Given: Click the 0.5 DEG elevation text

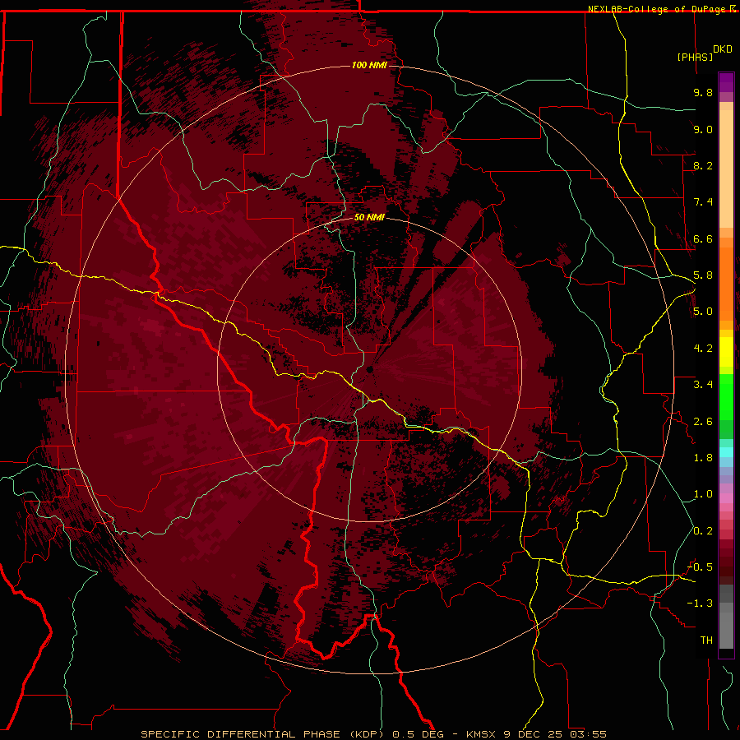Looking at the screenshot, I should coord(419,734).
